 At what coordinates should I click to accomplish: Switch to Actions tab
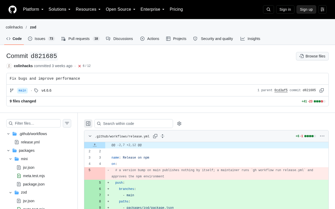point(150,39)
